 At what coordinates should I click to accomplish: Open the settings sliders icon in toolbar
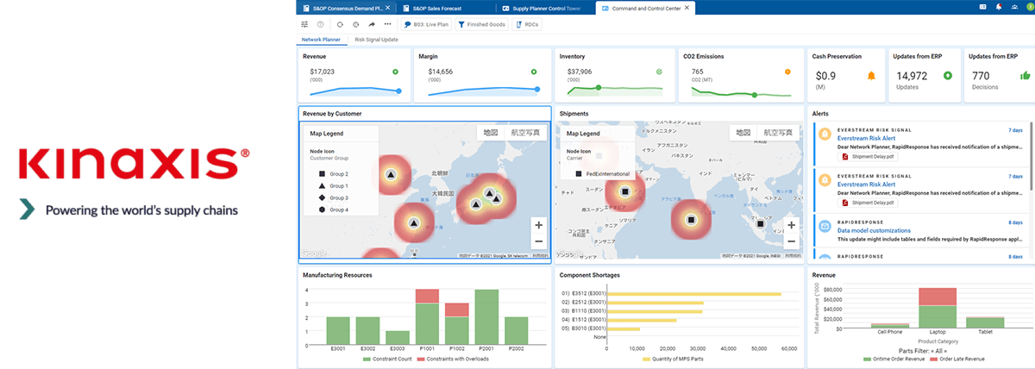point(304,24)
